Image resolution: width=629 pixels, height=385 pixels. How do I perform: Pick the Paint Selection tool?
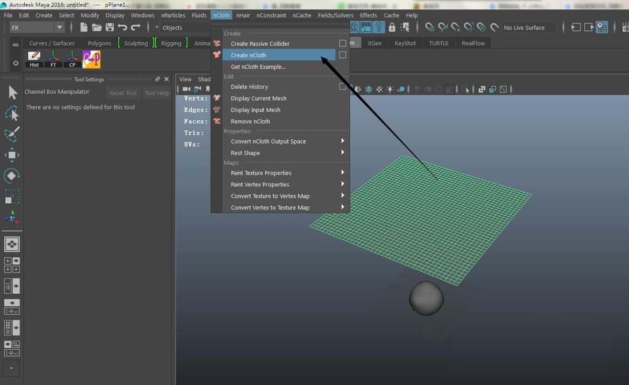(12, 134)
